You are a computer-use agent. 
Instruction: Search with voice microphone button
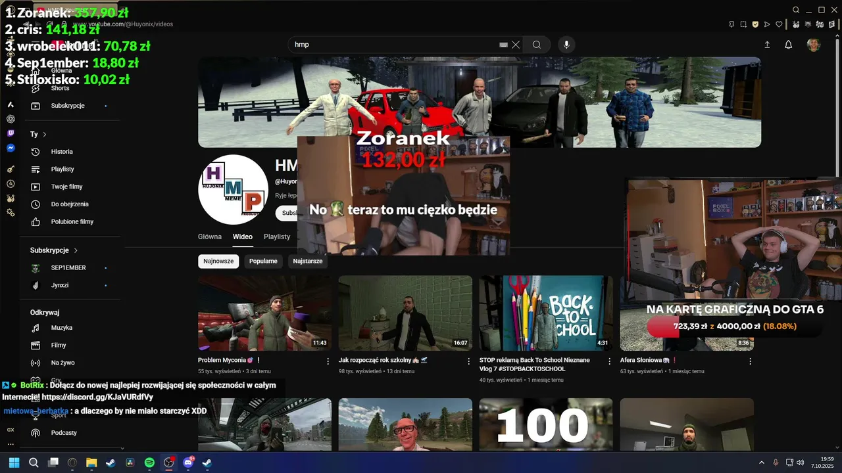[x=566, y=45]
